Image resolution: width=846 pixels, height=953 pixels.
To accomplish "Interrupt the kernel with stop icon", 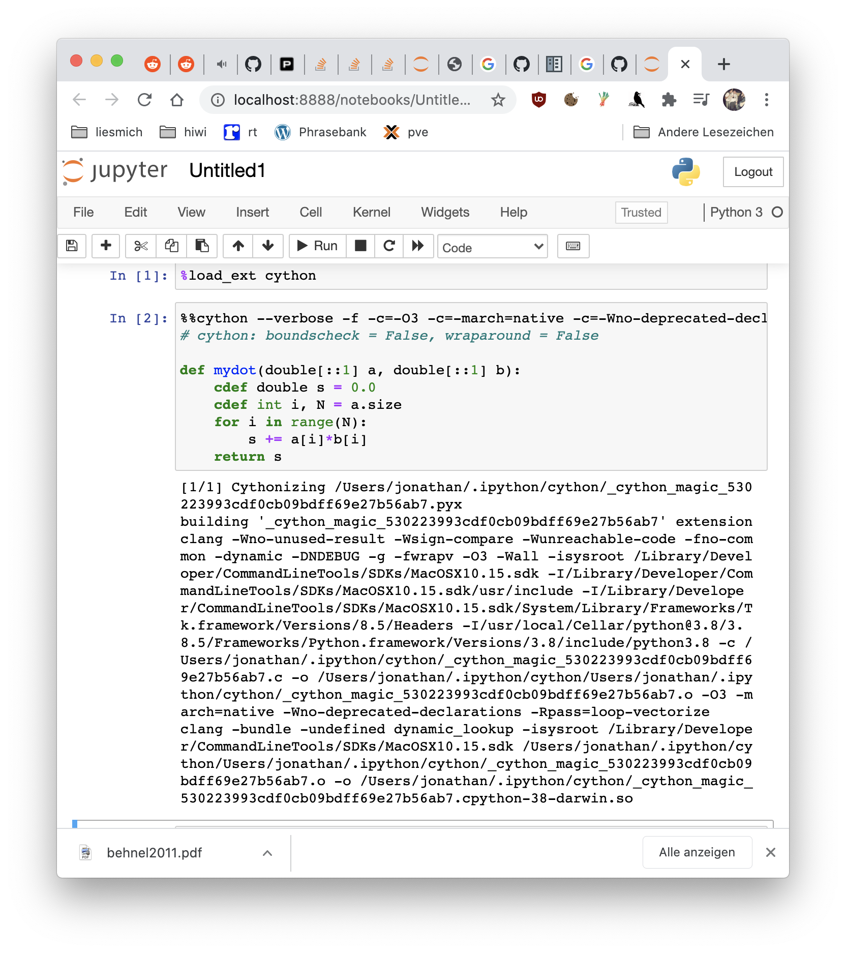I will point(360,246).
